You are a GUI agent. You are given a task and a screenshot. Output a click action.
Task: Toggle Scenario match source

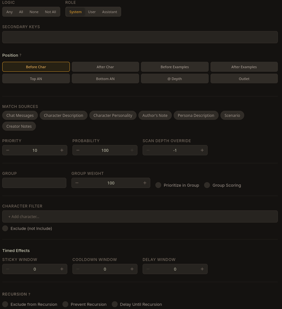[232, 116]
